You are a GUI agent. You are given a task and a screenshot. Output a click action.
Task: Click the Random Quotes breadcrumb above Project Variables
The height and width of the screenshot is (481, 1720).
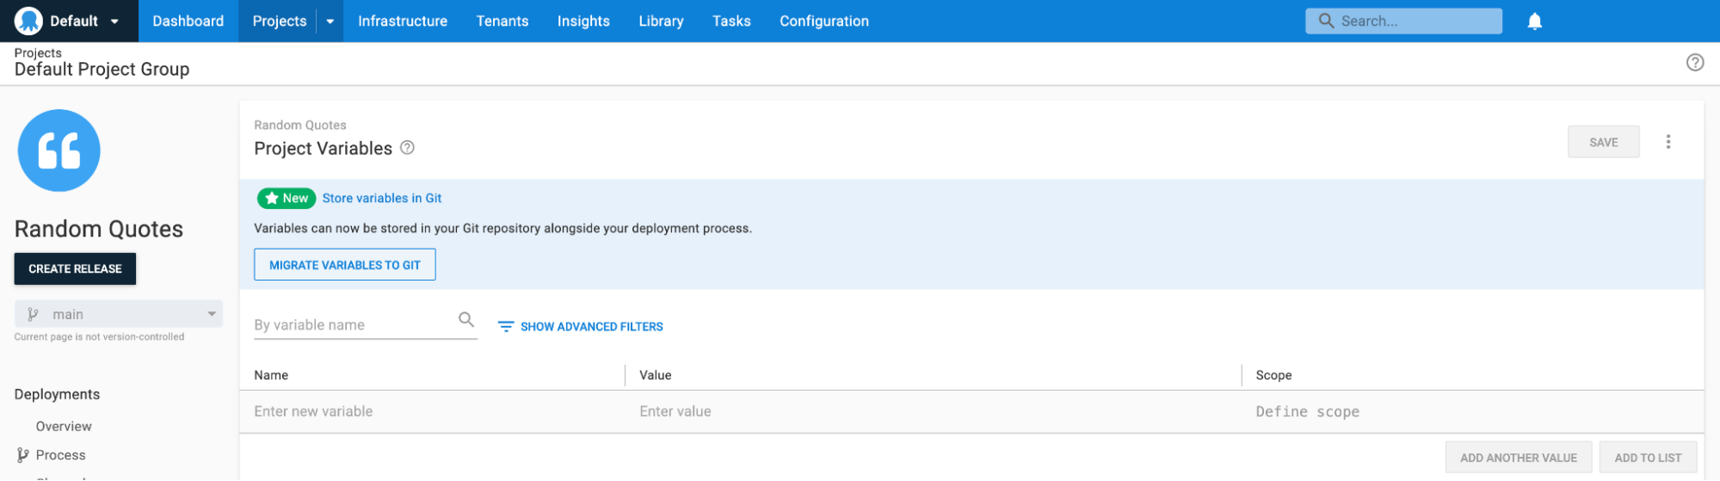(x=299, y=125)
